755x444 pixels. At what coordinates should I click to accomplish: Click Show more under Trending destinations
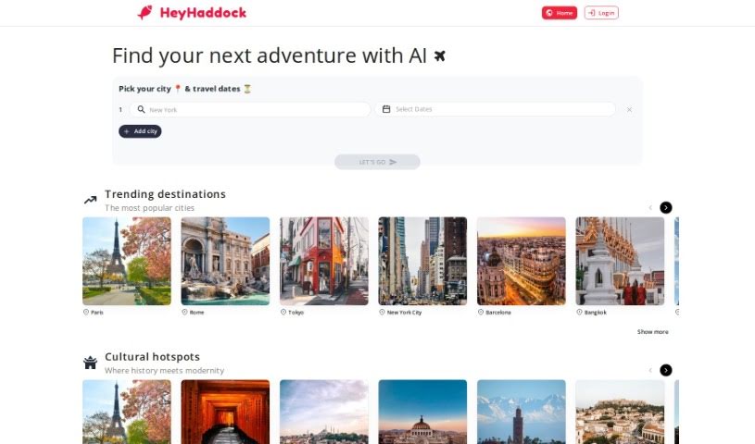[652, 332]
